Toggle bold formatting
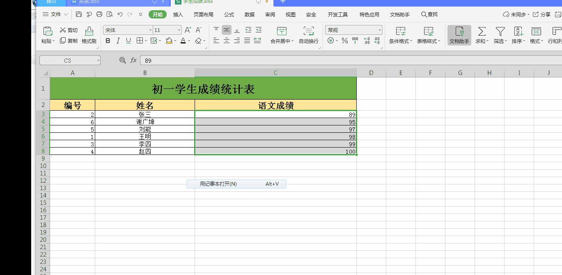Viewport: 562px width, 275px height. coord(108,41)
